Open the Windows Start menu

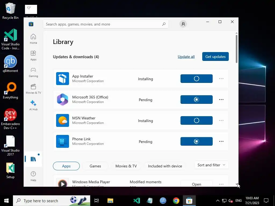pyautogui.click(x=6, y=201)
